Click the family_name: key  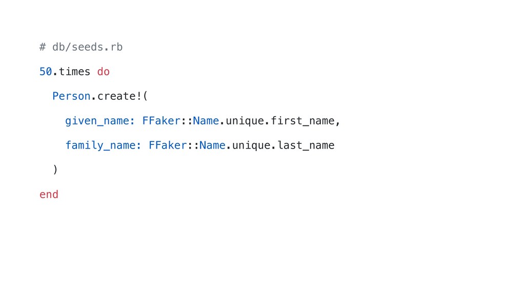pyautogui.click(x=103, y=145)
